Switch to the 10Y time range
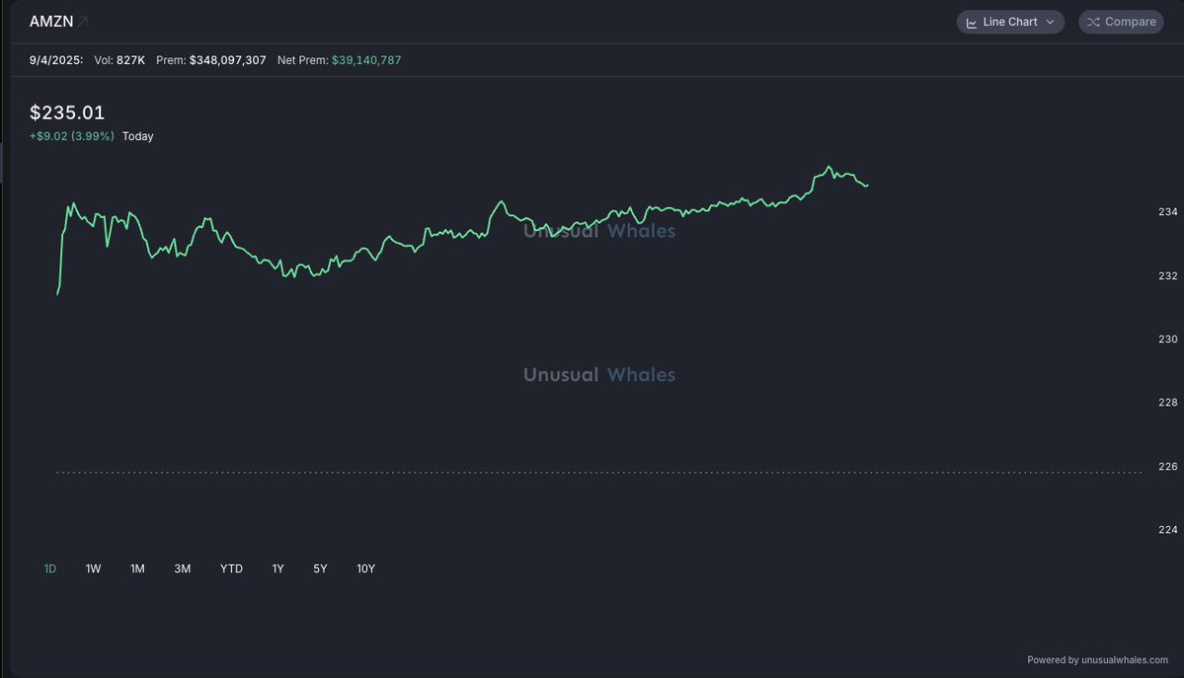This screenshot has width=1184, height=678. click(365, 568)
